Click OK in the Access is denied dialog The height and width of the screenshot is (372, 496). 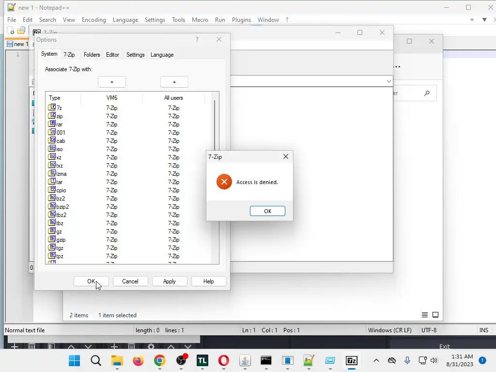pos(267,211)
